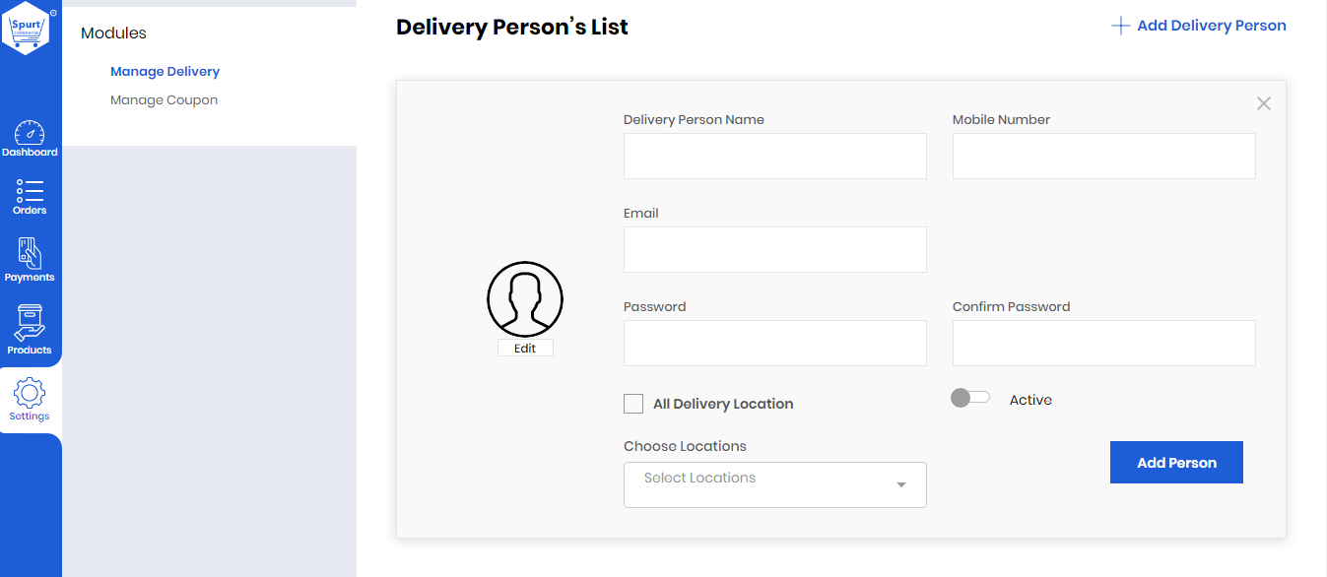Select the Settings gear icon
The image size is (1327, 577).
click(x=30, y=393)
